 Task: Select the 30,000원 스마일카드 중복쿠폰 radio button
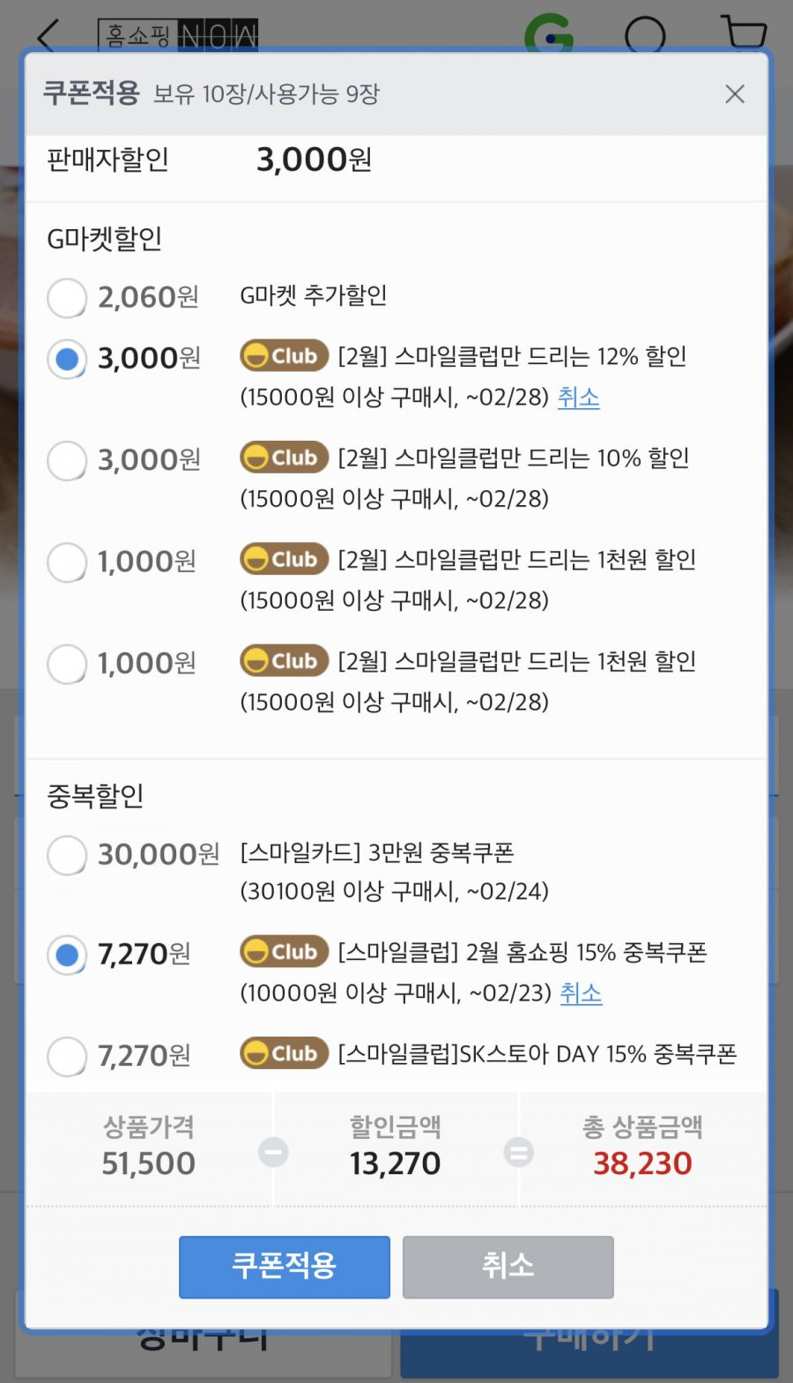pos(67,854)
